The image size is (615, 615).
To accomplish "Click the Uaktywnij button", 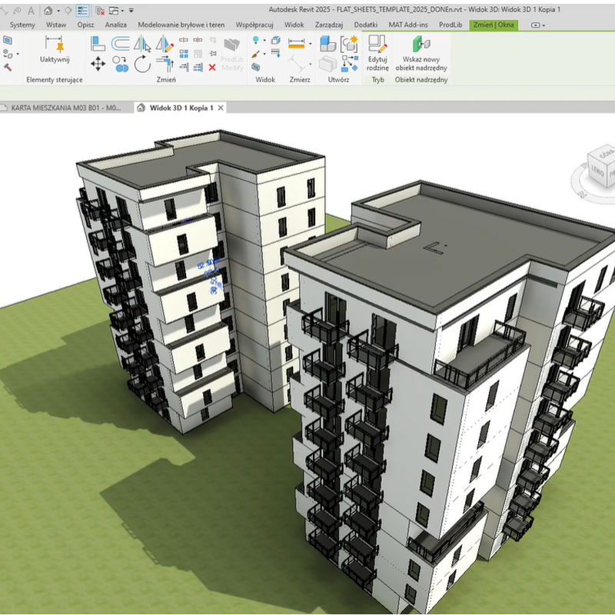I will [x=54, y=49].
